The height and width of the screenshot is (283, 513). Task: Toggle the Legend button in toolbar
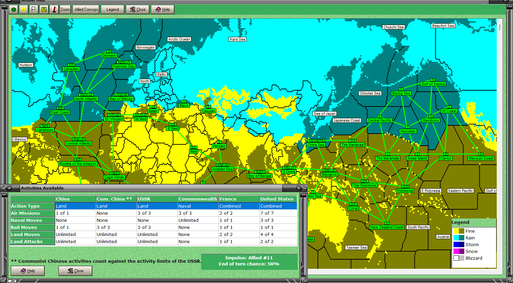click(x=113, y=9)
